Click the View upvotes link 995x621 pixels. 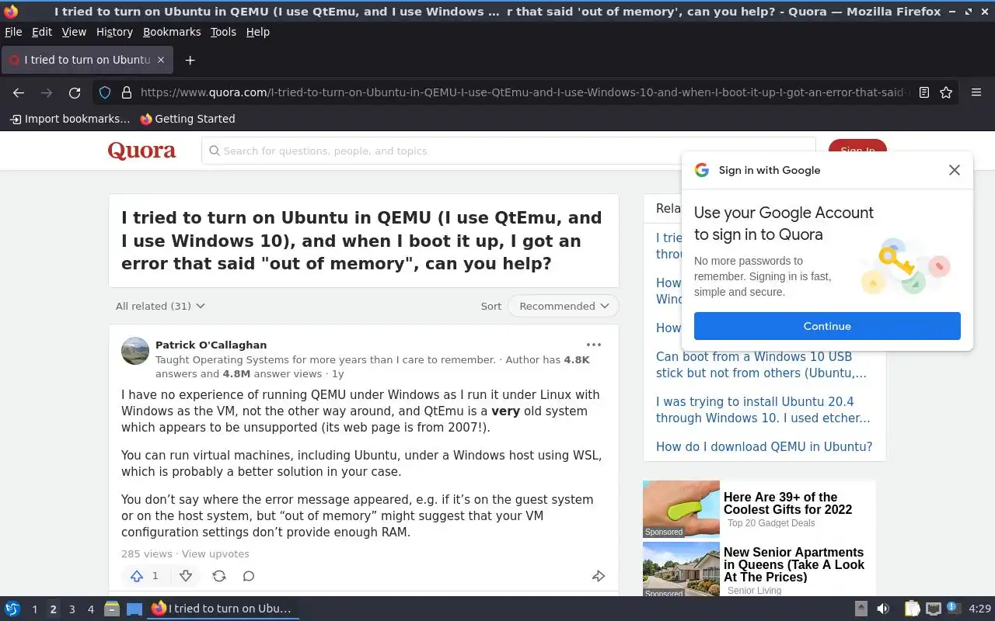click(215, 553)
